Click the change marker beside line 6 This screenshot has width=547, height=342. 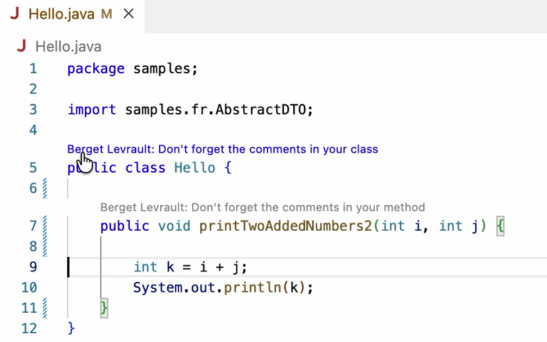45,188
